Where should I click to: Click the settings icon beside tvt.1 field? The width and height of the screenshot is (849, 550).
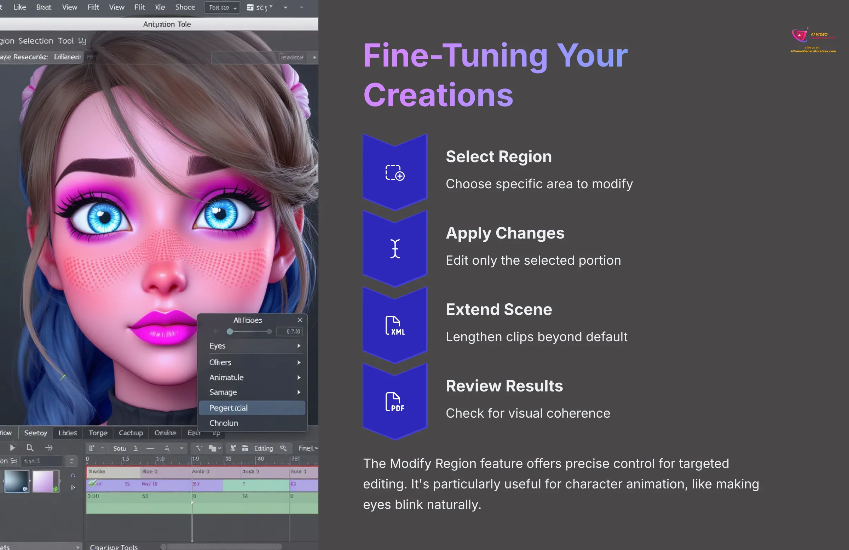[71, 461]
